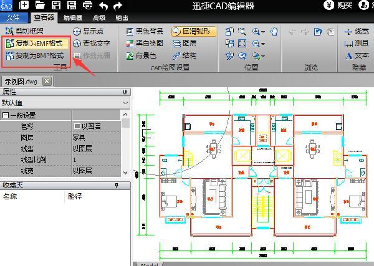The width and height of the screenshot is (374, 266).
Task: Collapse the 一般设置 section
Action: tap(5, 115)
